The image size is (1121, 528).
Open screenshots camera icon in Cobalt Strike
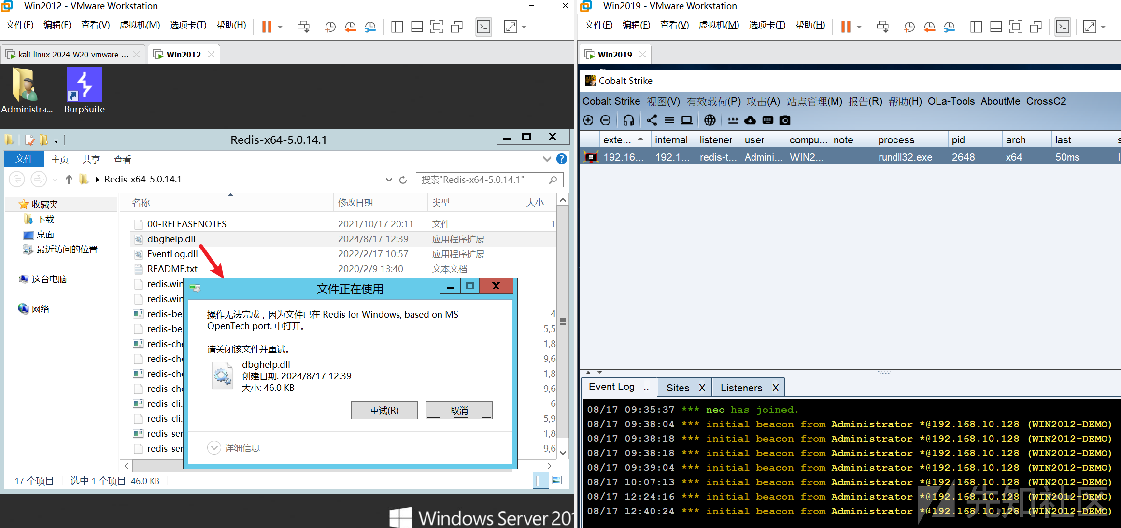coord(785,120)
